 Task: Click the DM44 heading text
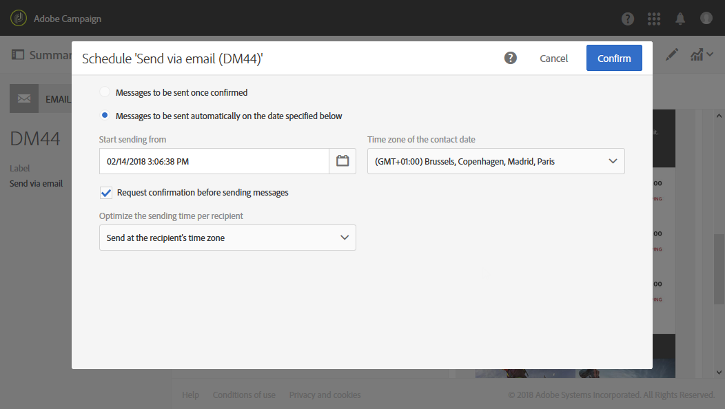click(x=35, y=138)
